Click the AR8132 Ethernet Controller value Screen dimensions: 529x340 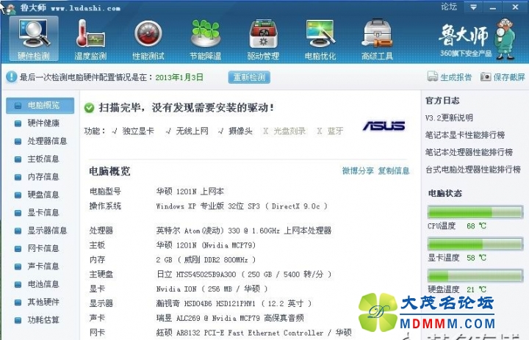253,333
